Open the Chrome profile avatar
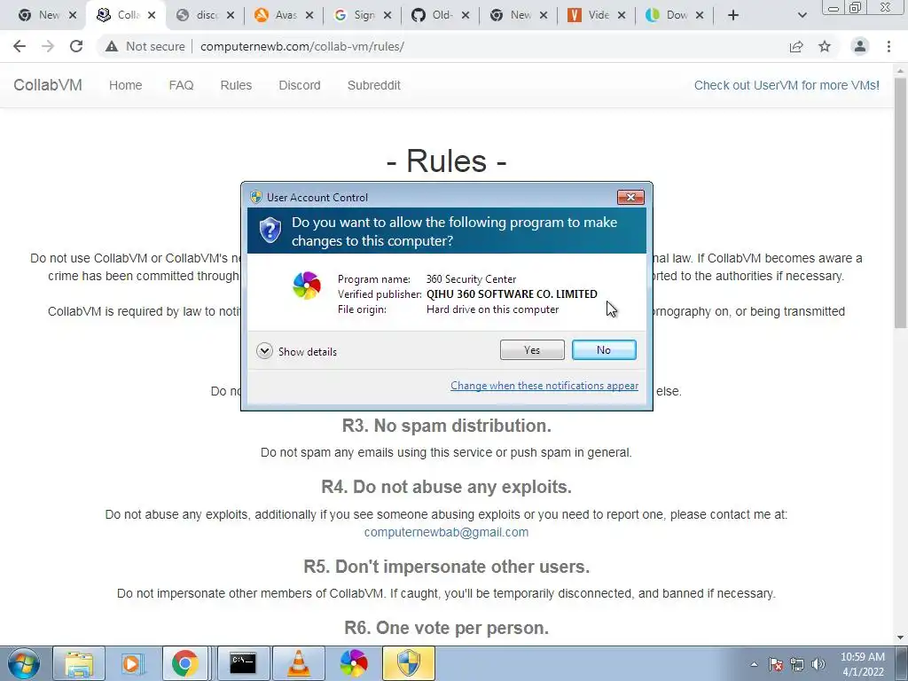The width and height of the screenshot is (908, 681). (x=860, y=46)
